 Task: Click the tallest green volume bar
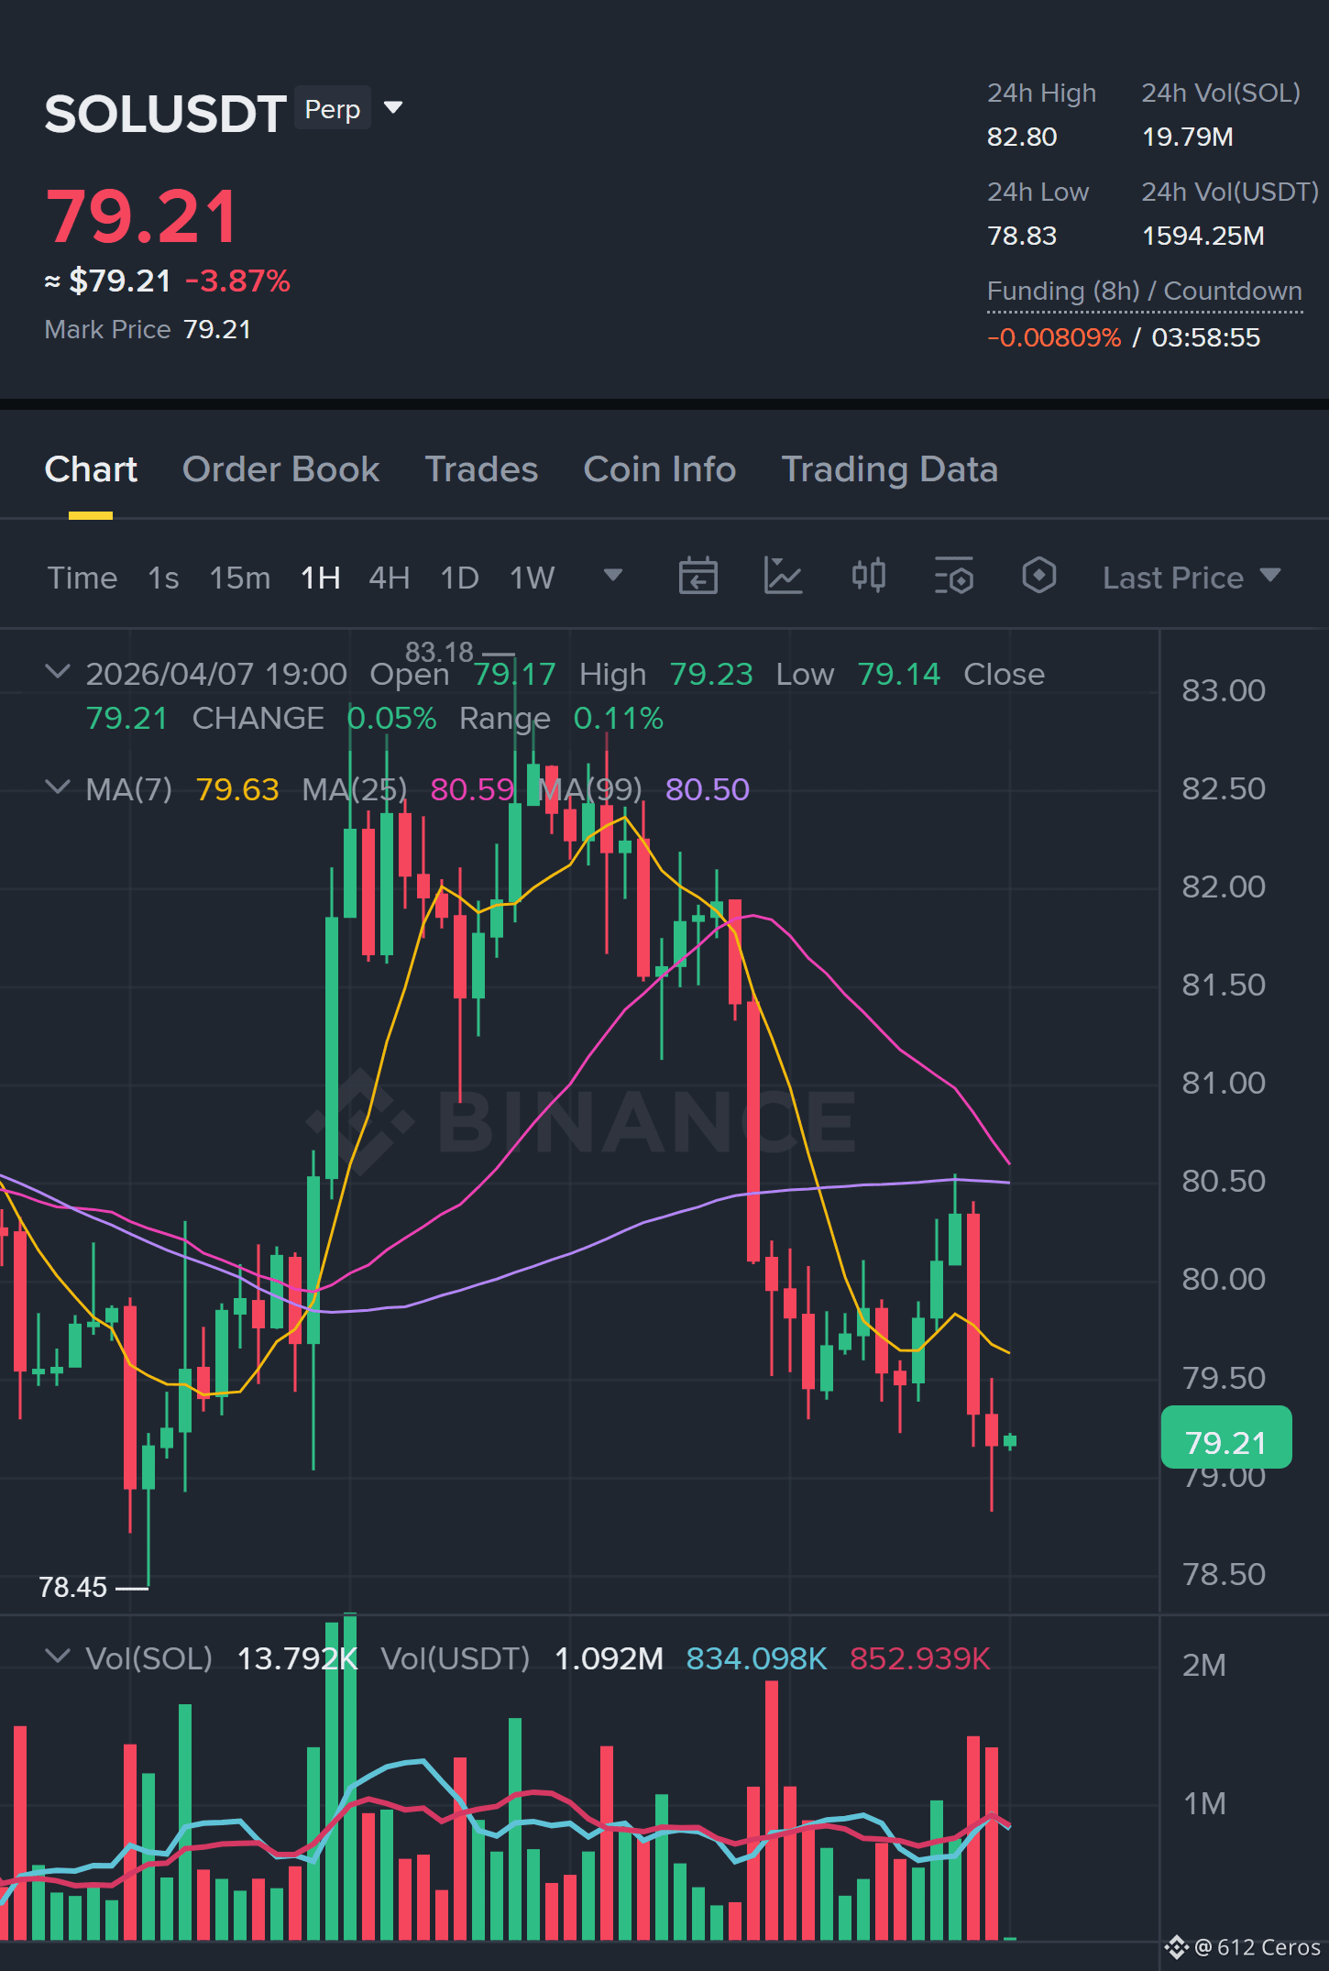(350, 1777)
